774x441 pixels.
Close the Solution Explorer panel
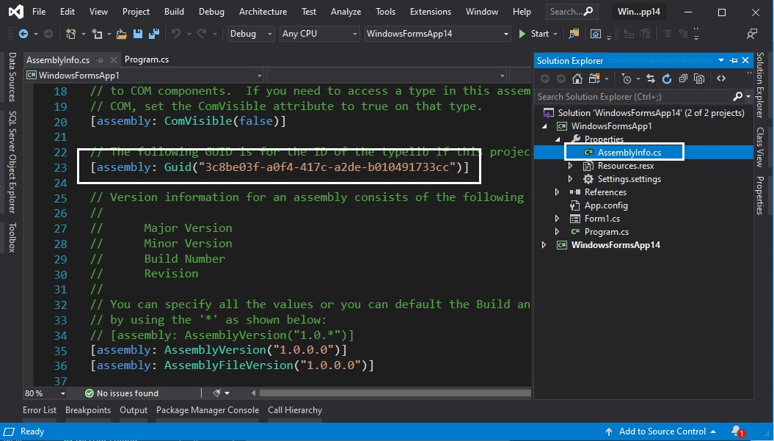745,60
